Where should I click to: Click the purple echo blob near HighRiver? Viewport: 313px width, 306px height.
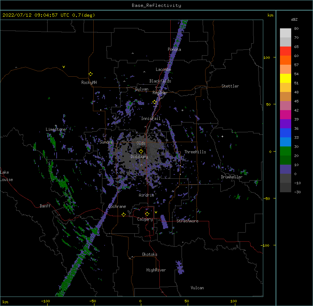pos(180,267)
